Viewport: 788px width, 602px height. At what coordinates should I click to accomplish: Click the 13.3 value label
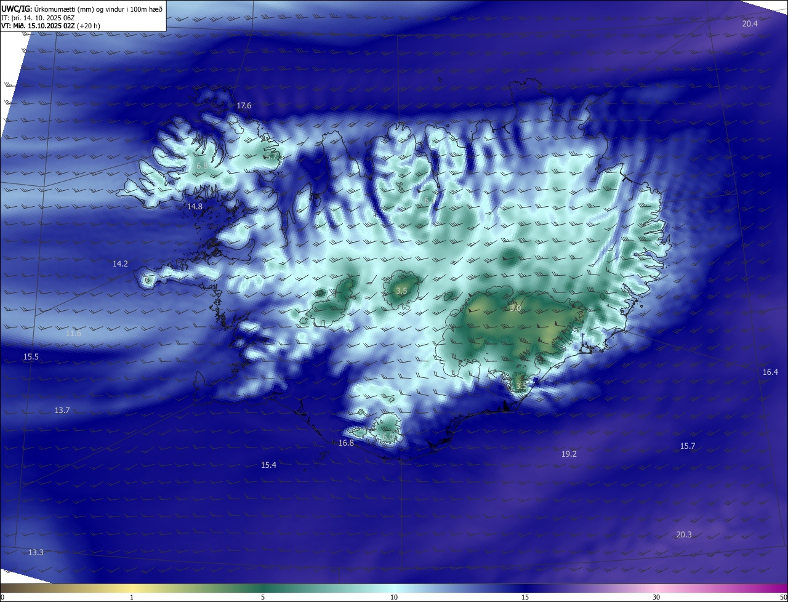pos(36,552)
